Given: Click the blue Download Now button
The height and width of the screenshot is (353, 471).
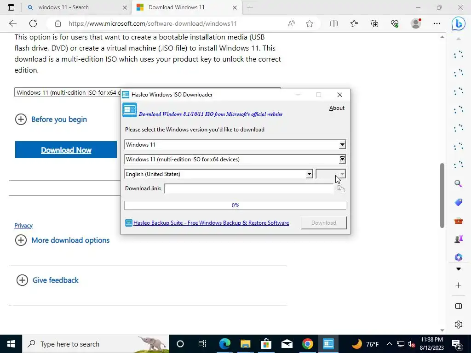Looking at the screenshot, I should coord(66,149).
